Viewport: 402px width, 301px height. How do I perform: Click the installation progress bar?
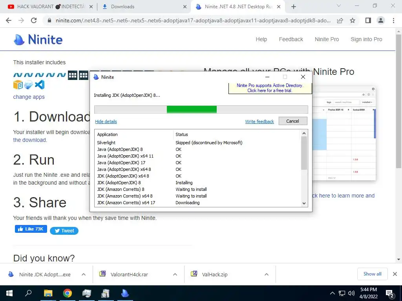pyautogui.click(x=201, y=110)
